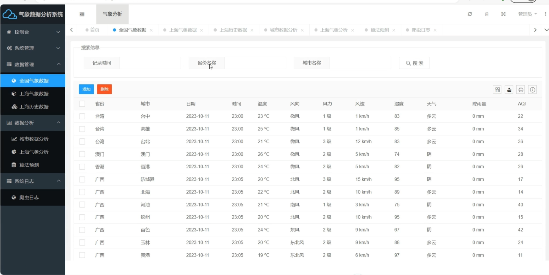
Task: Check the 北海 row checkbox
Action: point(82,192)
